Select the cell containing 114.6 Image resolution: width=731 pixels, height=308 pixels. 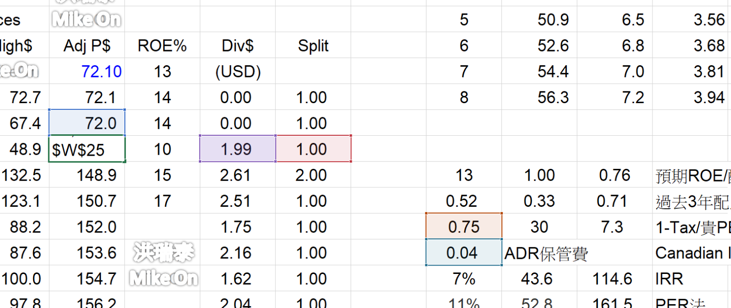(x=614, y=279)
